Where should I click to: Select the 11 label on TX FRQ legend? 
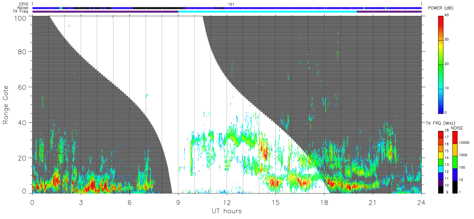447,178
